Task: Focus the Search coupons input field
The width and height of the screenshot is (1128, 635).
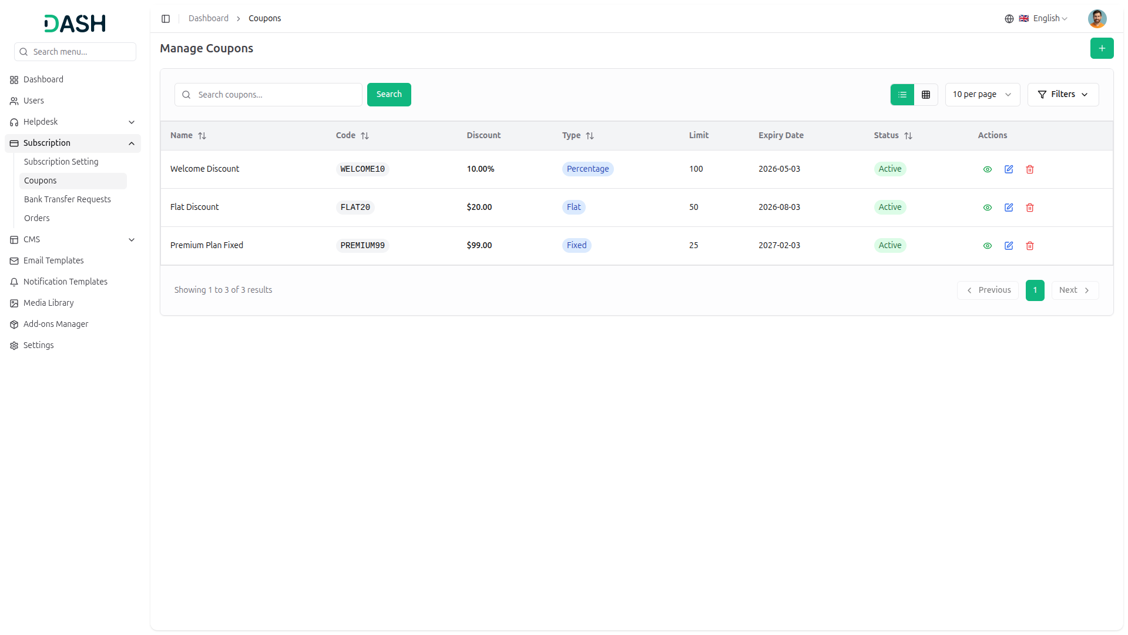Action: 268,95
